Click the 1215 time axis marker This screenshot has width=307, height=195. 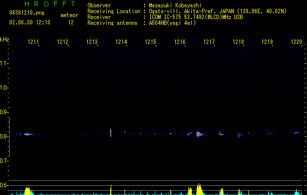(x=150, y=42)
